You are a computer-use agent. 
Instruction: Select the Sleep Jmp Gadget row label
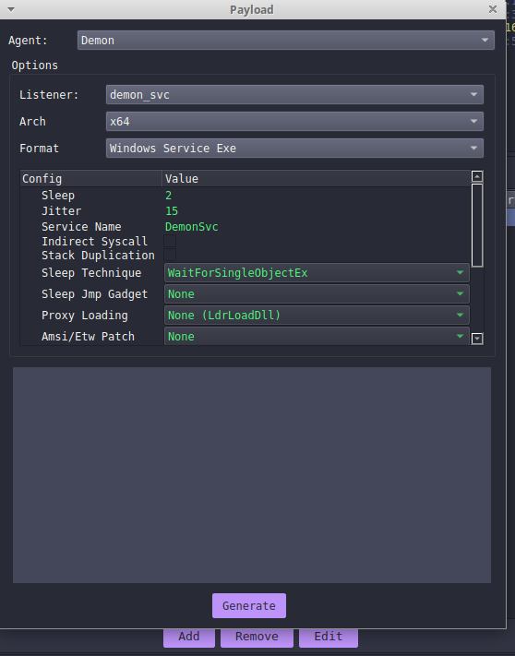click(95, 294)
